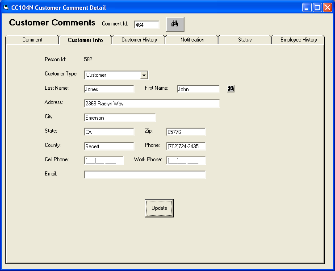Viewport: 335px width, 271px height.
Task: Click small binoculars icon next to First Name
Action: point(230,89)
